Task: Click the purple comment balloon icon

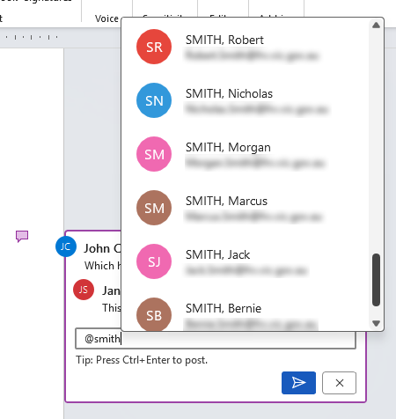Action: pyautogui.click(x=22, y=236)
